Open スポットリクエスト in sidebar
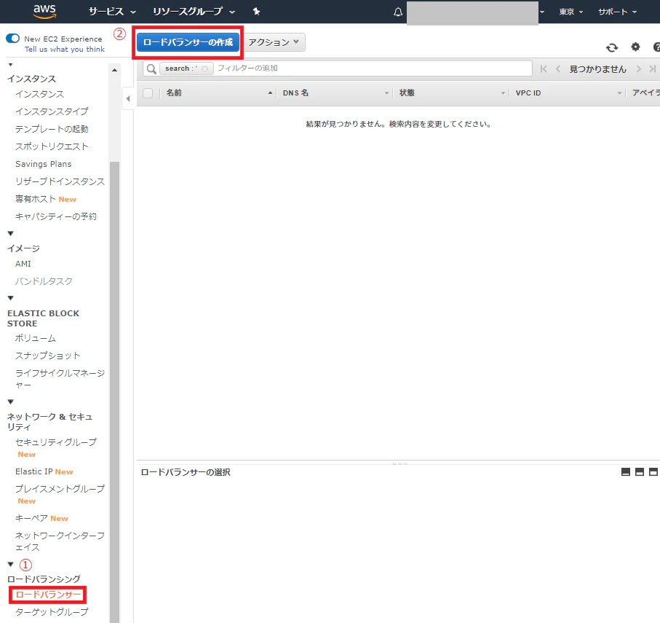Image resolution: width=660 pixels, height=623 pixels. point(52,146)
